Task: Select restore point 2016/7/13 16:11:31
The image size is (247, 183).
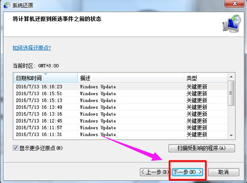Action: pos(121,134)
